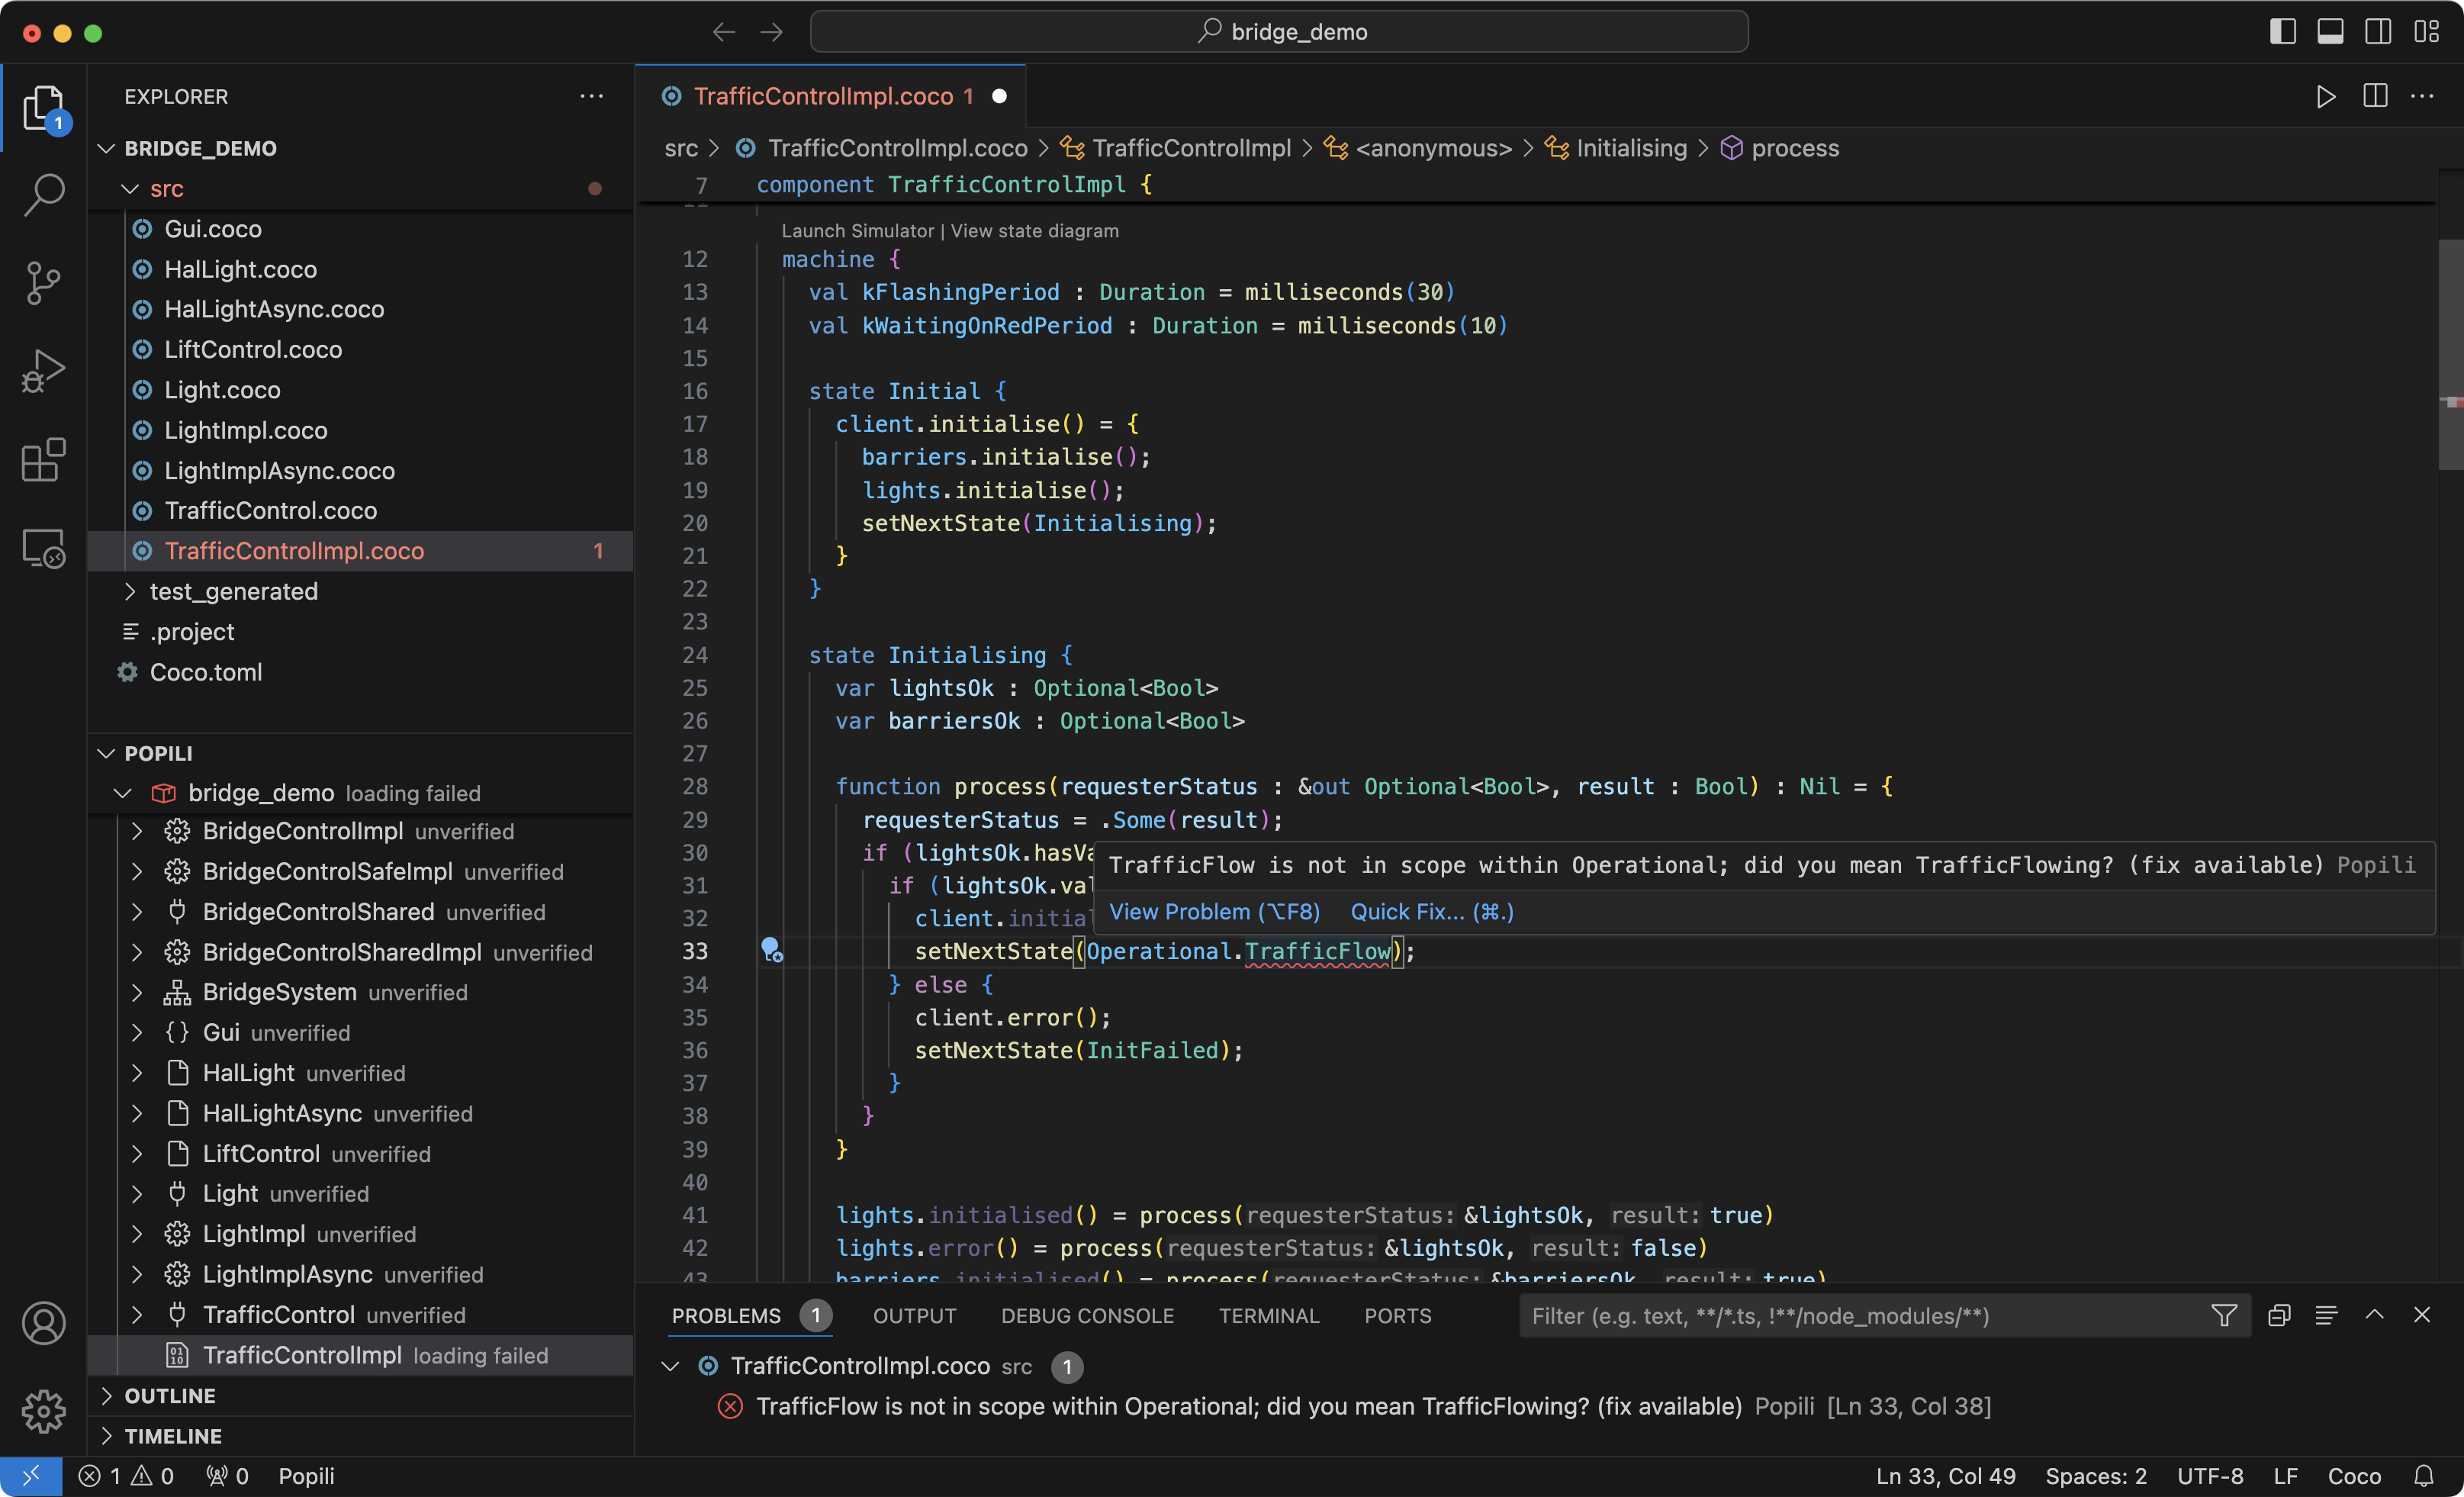Collapse the BRIDGE_DEMO explorer section
The height and width of the screenshot is (1497, 2464).
(106, 148)
